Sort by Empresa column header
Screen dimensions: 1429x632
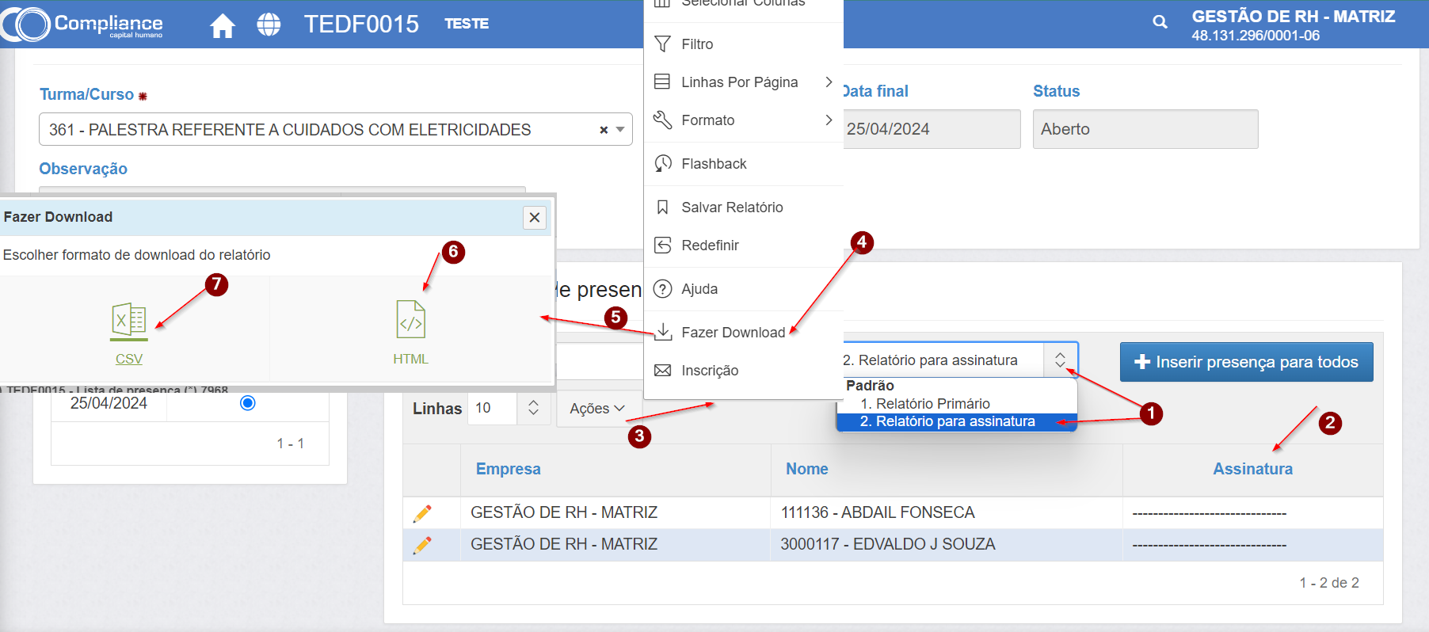tap(509, 469)
